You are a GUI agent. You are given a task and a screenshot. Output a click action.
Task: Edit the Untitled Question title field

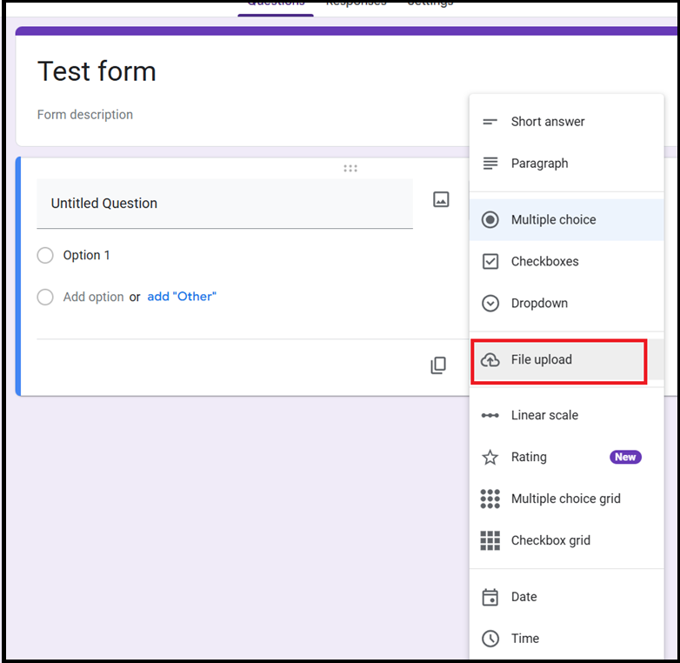pos(224,204)
